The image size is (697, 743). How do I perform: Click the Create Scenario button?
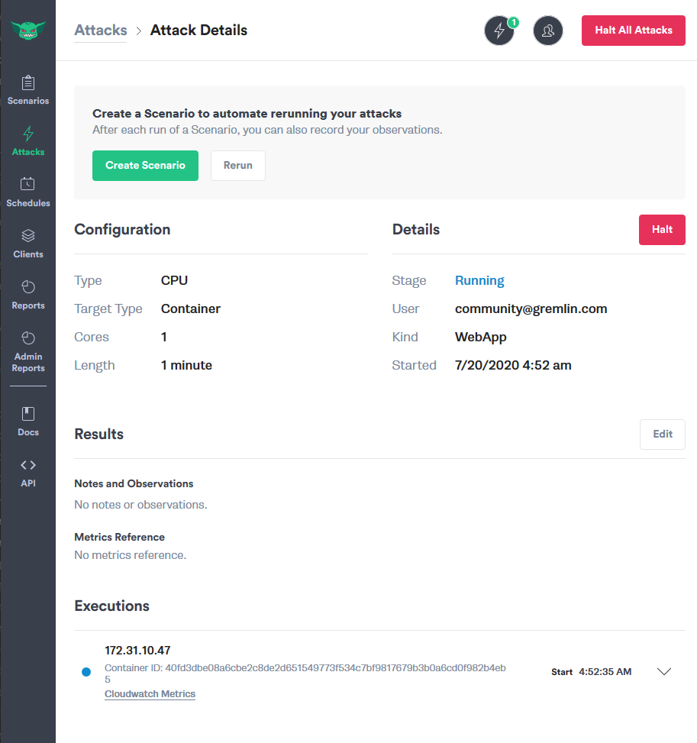coord(145,166)
